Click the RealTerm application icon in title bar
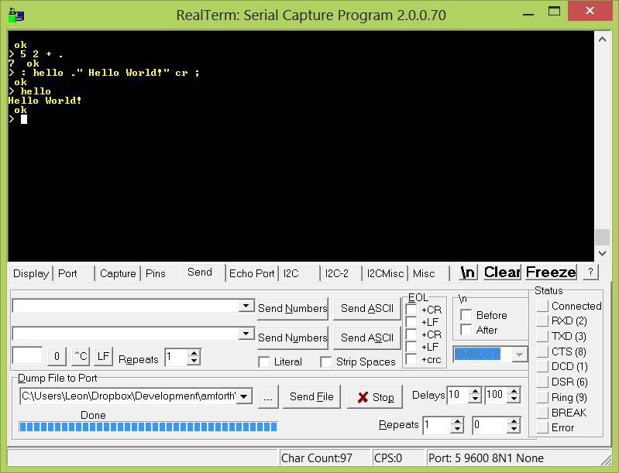The width and height of the screenshot is (619, 473). click(x=15, y=15)
